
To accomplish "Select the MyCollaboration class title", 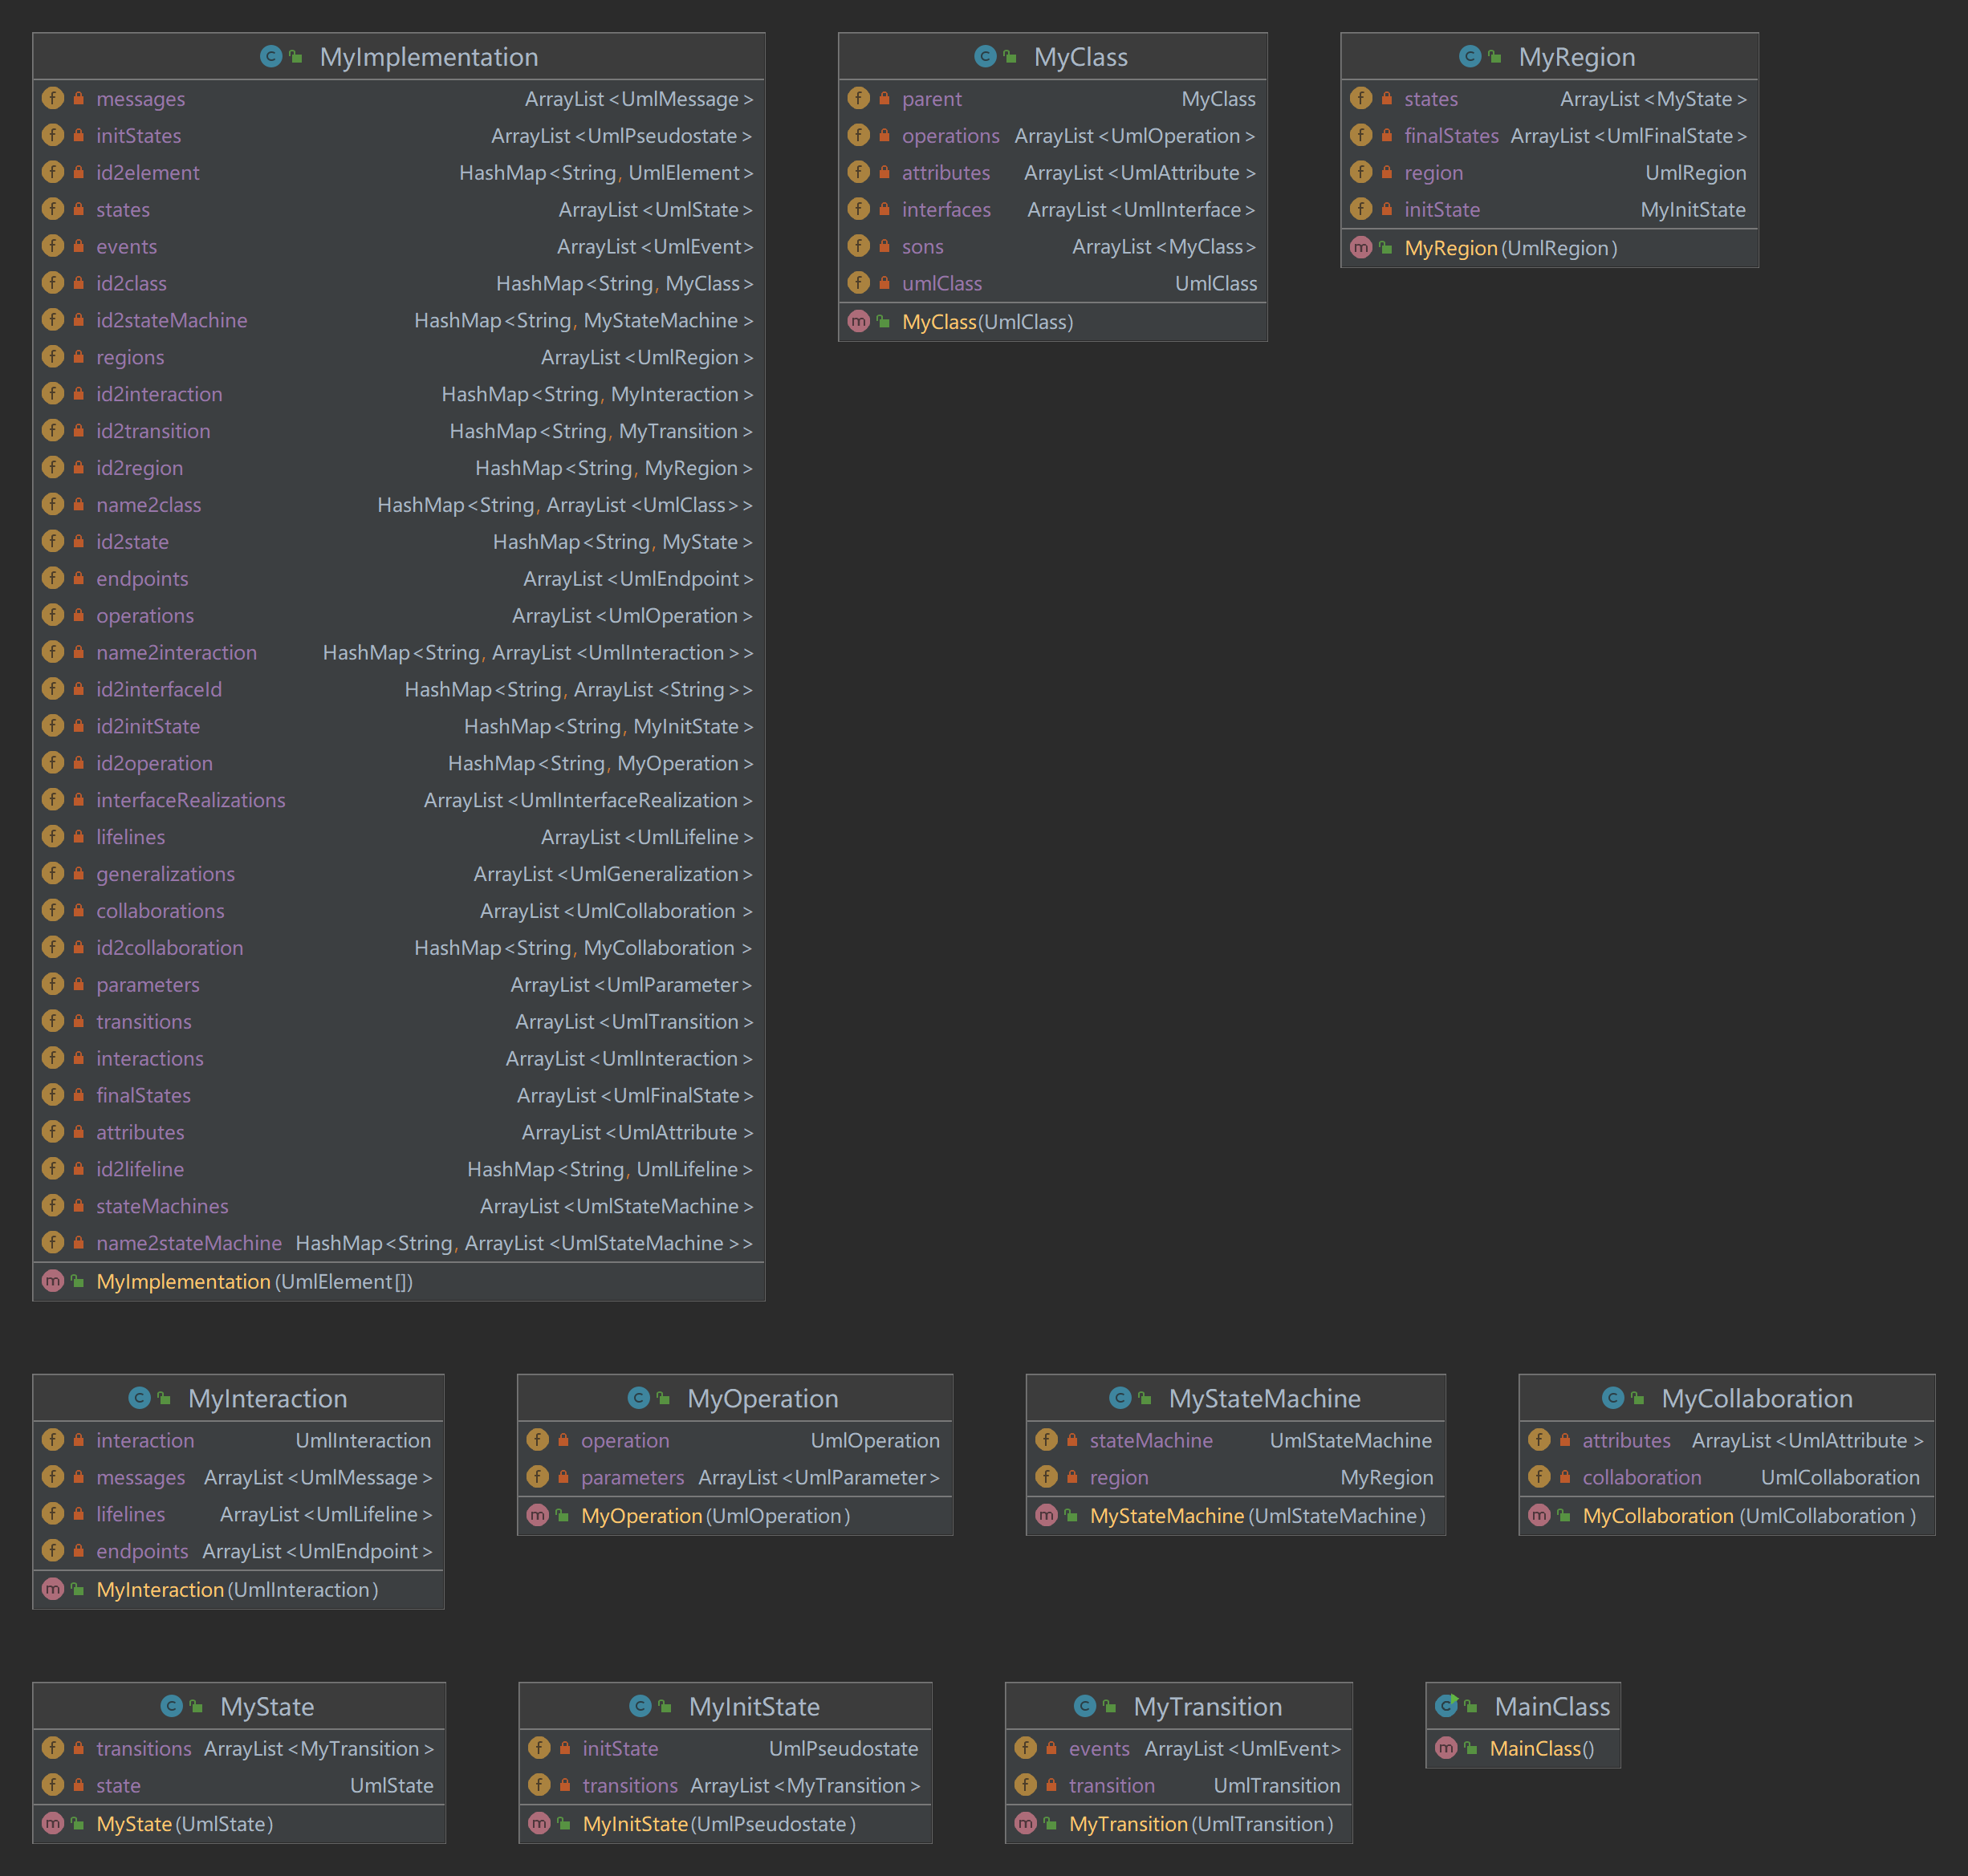I will (x=1756, y=1398).
